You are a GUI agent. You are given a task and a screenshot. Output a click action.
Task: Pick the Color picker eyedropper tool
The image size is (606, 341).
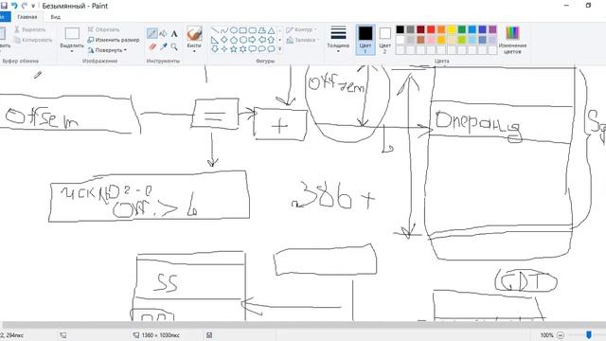[163, 46]
